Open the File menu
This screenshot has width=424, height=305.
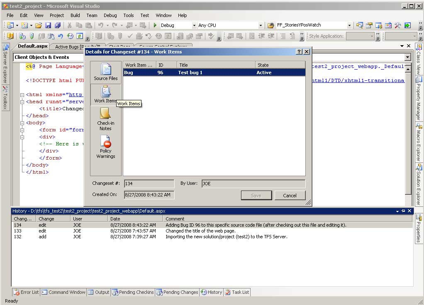10,15
